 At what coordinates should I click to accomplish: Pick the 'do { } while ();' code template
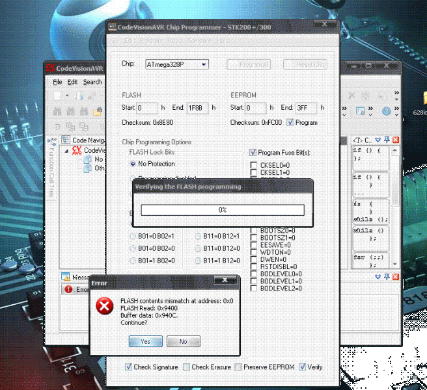click(x=370, y=212)
